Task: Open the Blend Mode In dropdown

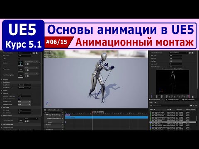Action: click(24, 85)
